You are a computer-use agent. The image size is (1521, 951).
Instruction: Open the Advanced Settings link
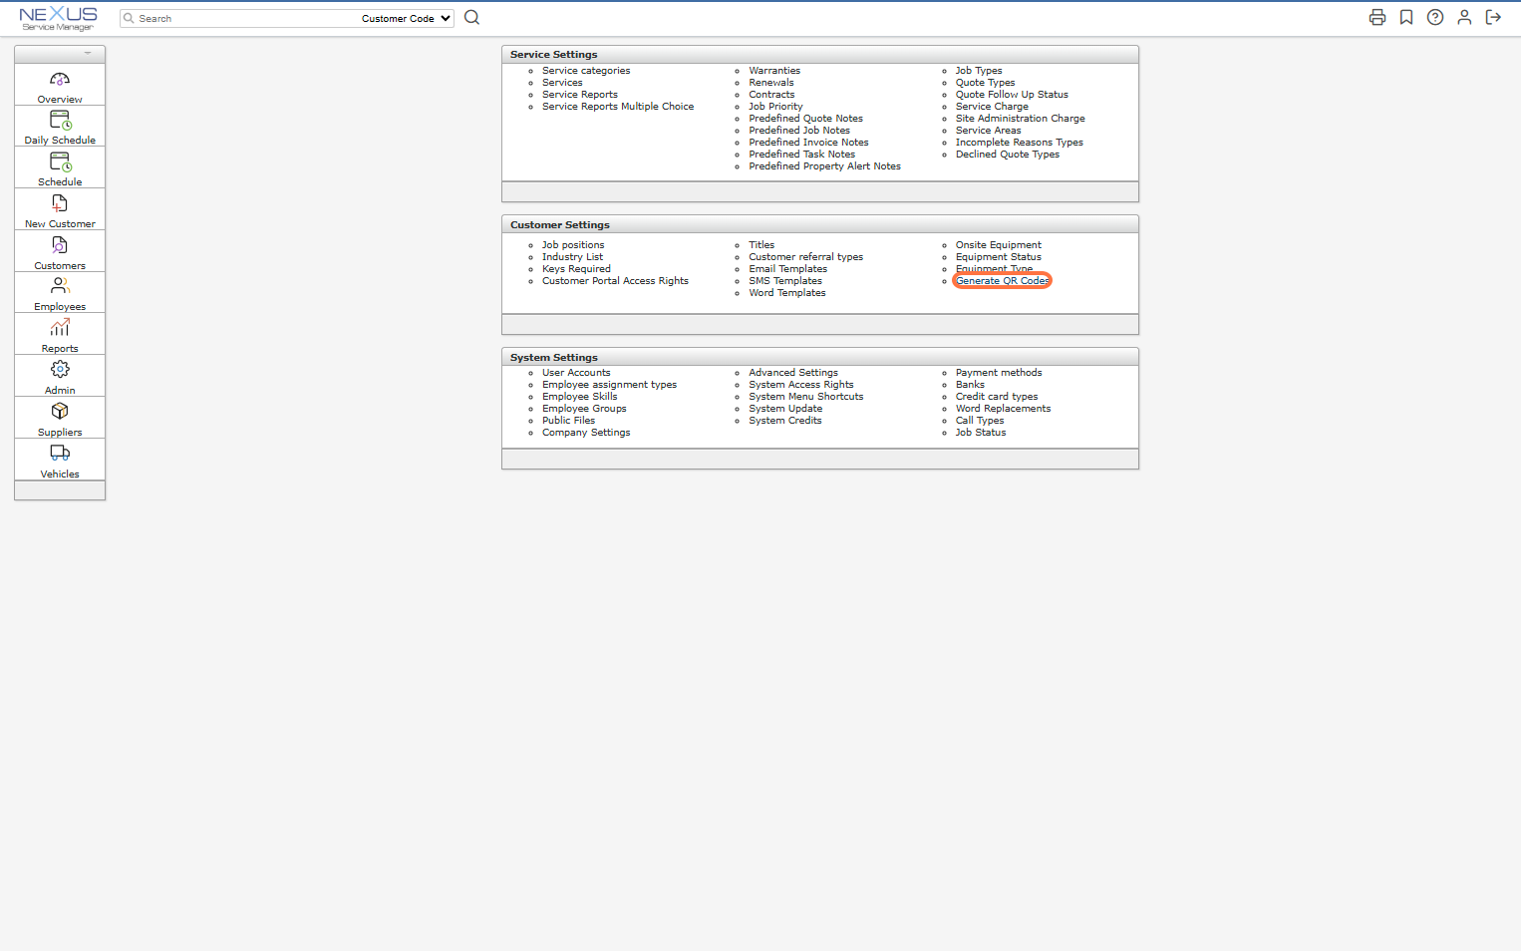[x=793, y=373]
